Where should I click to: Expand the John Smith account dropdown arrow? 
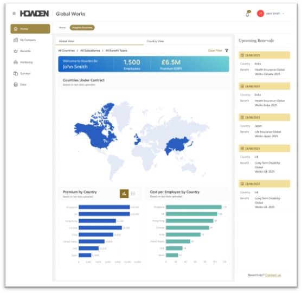point(284,14)
